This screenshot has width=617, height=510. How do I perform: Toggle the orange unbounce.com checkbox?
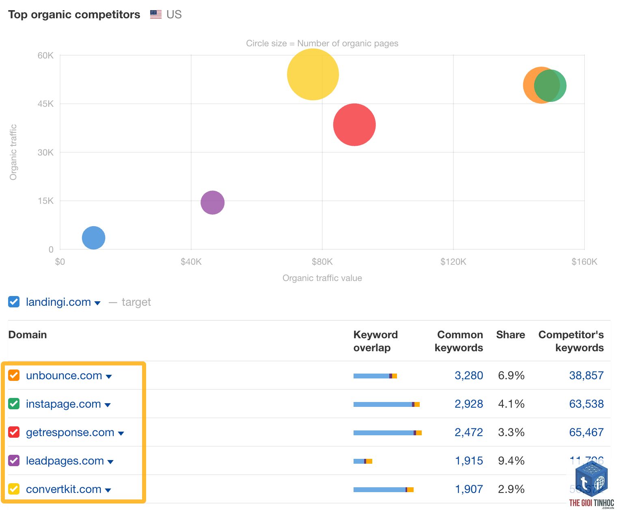click(x=14, y=375)
